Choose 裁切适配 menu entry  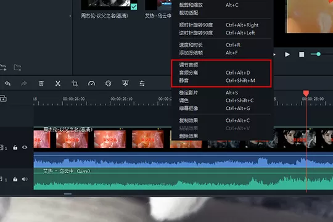(x=189, y=13)
